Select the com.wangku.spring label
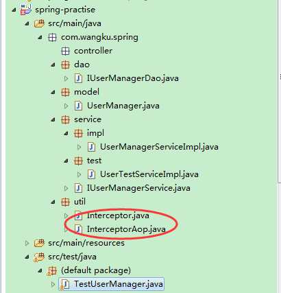The image size is (281, 293). tap(99, 37)
